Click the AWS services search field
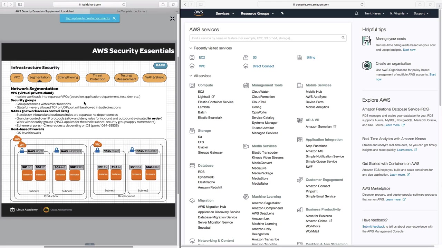 pos(268,38)
